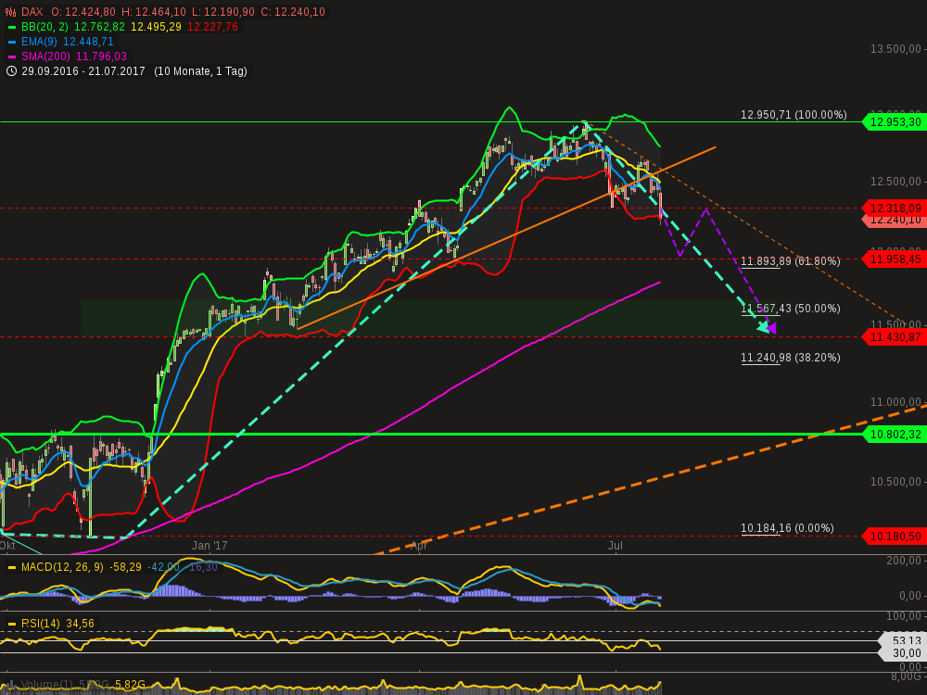
Task: Click the period text (10 Monate, 1 Tag)
Action: click(200, 71)
